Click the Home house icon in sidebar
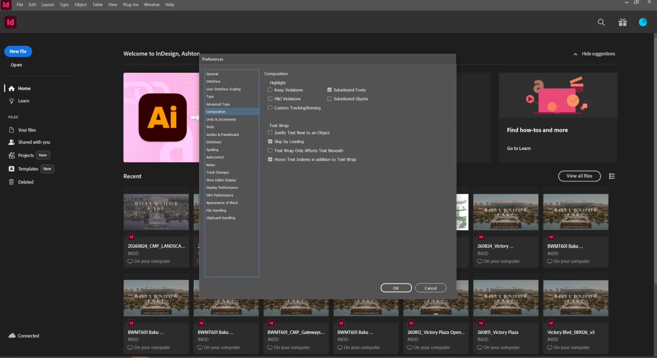Viewport: 657px width, 358px height. pos(12,89)
